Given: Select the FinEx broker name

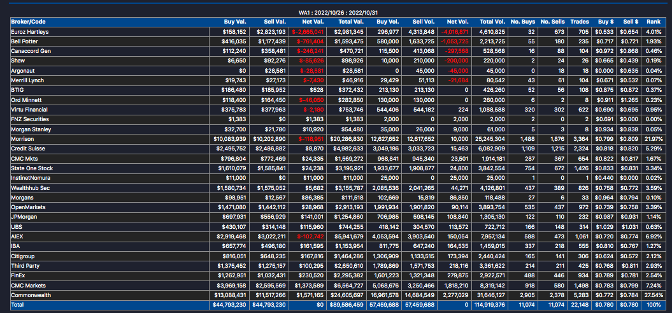Looking at the screenshot, I should pyautogui.click(x=18, y=275).
